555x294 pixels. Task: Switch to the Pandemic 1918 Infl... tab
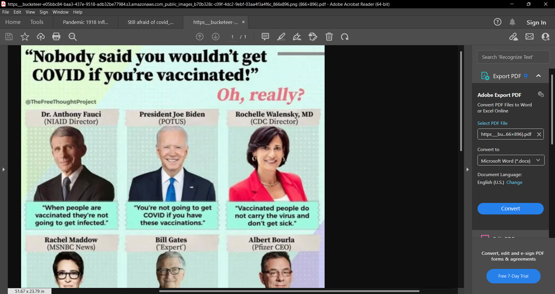point(86,22)
